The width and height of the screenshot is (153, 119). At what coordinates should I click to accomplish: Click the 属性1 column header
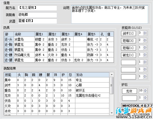pyautogui.click(x=41, y=34)
